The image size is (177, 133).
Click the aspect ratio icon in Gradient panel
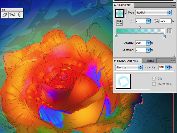[157, 21]
